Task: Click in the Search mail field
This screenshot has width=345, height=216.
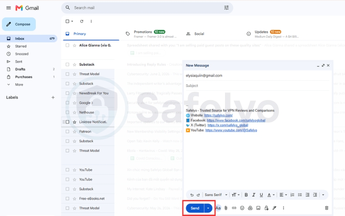Action: coord(147,8)
